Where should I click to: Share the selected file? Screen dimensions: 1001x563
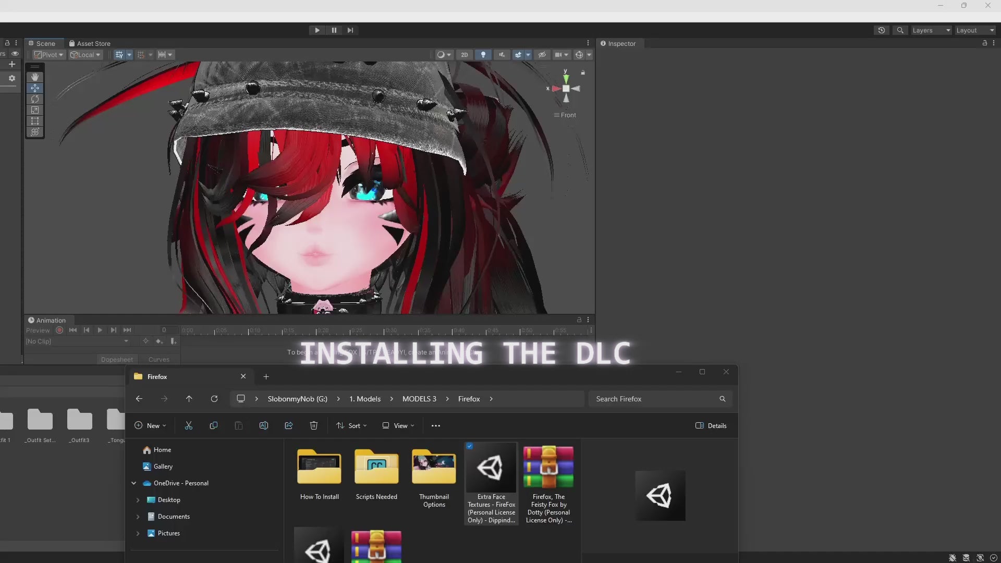pos(289,426)
